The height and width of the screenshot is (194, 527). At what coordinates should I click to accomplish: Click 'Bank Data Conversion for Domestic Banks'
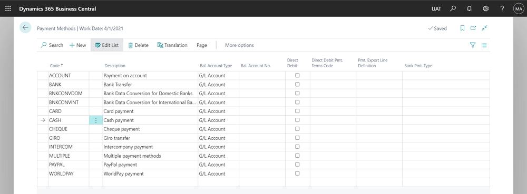(148, 94)
